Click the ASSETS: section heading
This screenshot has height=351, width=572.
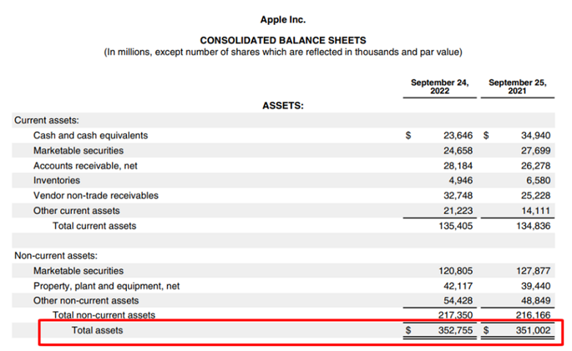click(282, 106)
